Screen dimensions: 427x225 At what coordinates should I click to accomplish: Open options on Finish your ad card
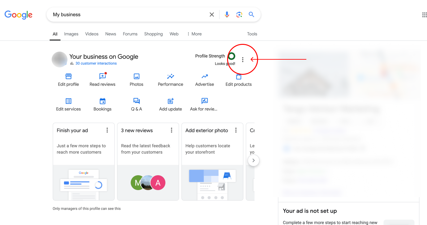pos(107,130)
